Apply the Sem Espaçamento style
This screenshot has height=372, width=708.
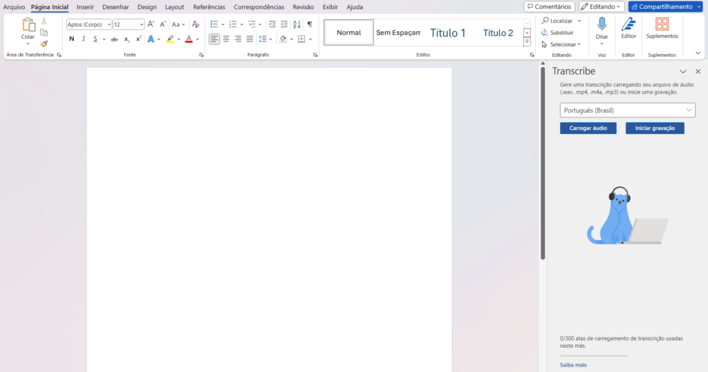[x=398, y=32]
